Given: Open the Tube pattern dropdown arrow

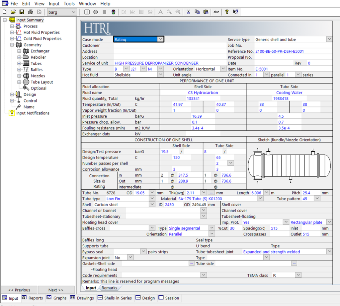Looking at the screenshot, I should [x=317, y=198].
